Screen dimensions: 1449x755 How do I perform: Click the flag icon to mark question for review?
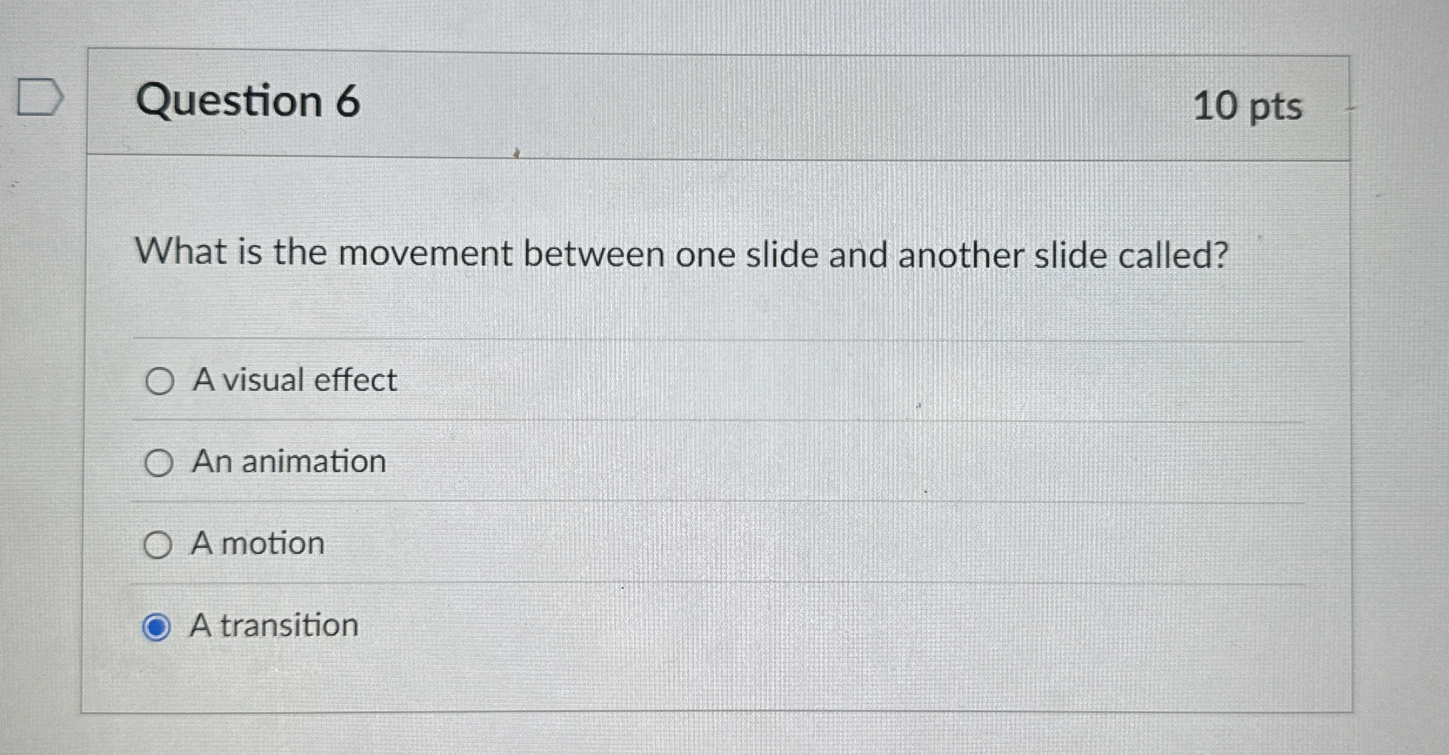(x=37, y=97)
